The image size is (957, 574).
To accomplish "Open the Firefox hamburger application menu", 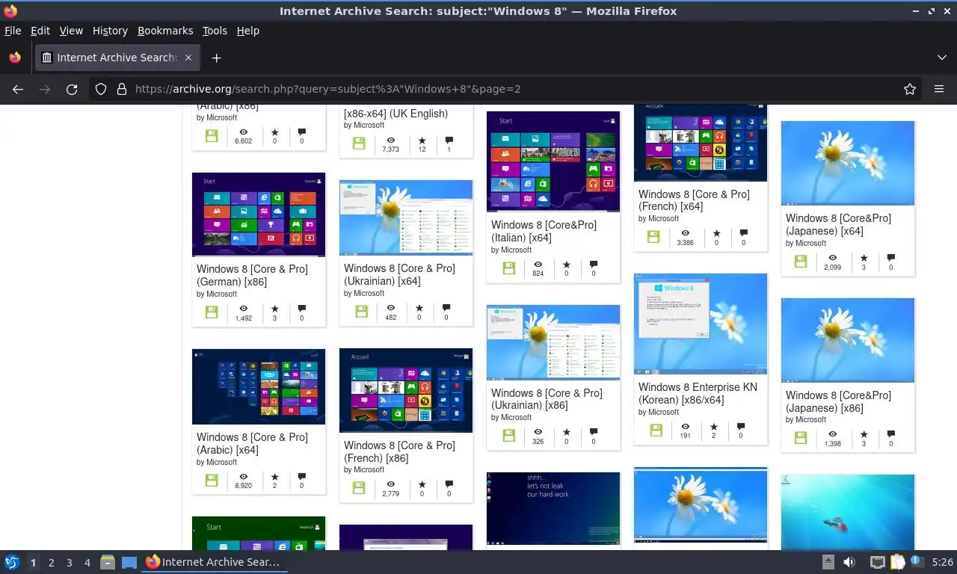I will (939, 89).
